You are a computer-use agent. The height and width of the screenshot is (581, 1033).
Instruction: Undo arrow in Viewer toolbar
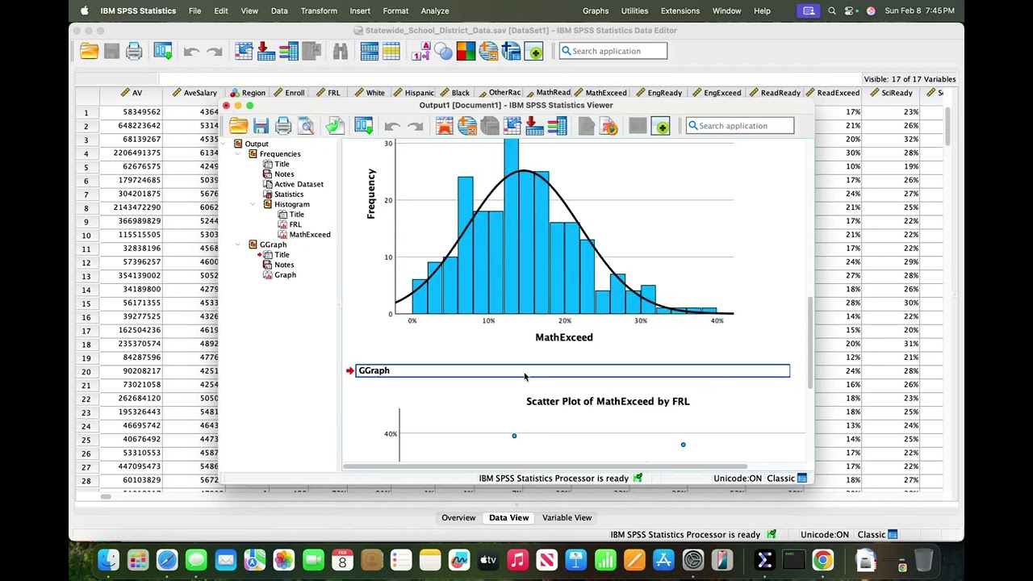pos(392,126)
